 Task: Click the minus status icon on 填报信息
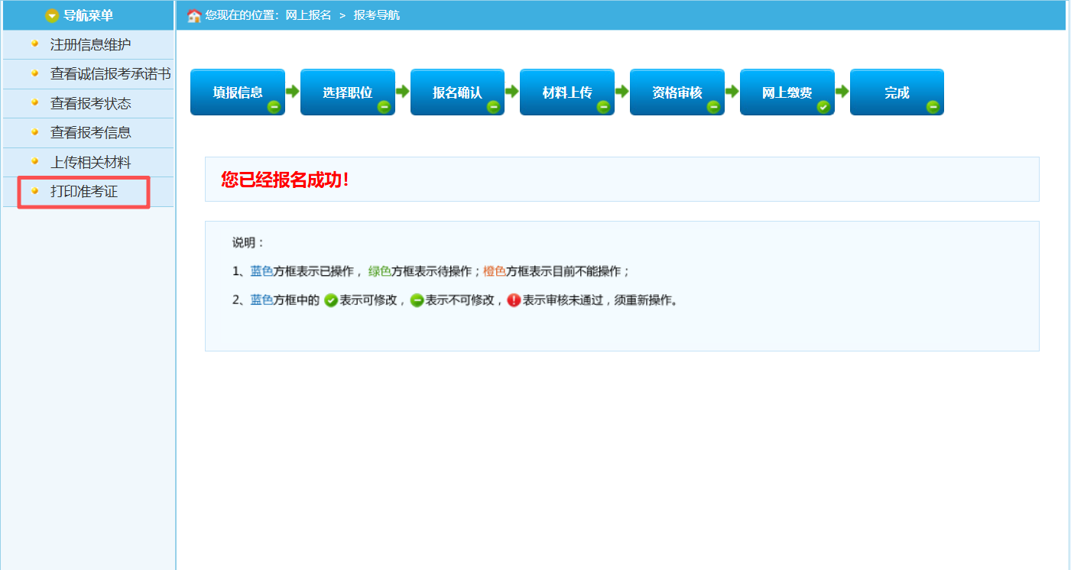[274, 107]
